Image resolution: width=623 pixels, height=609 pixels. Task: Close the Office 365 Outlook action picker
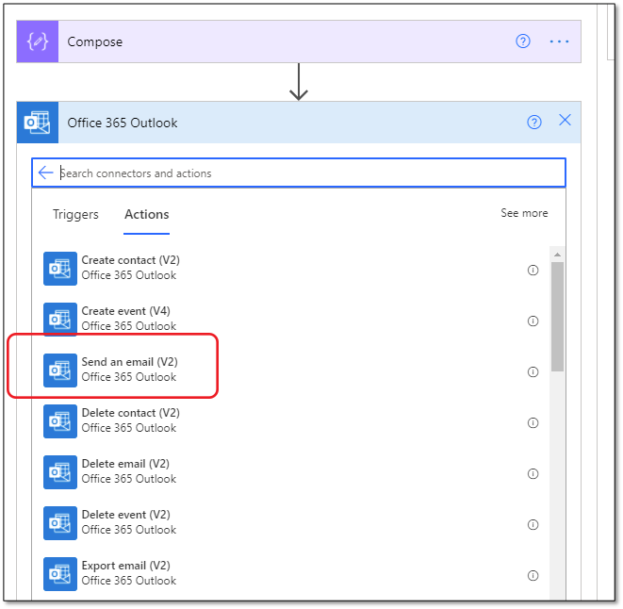(565, 120)
